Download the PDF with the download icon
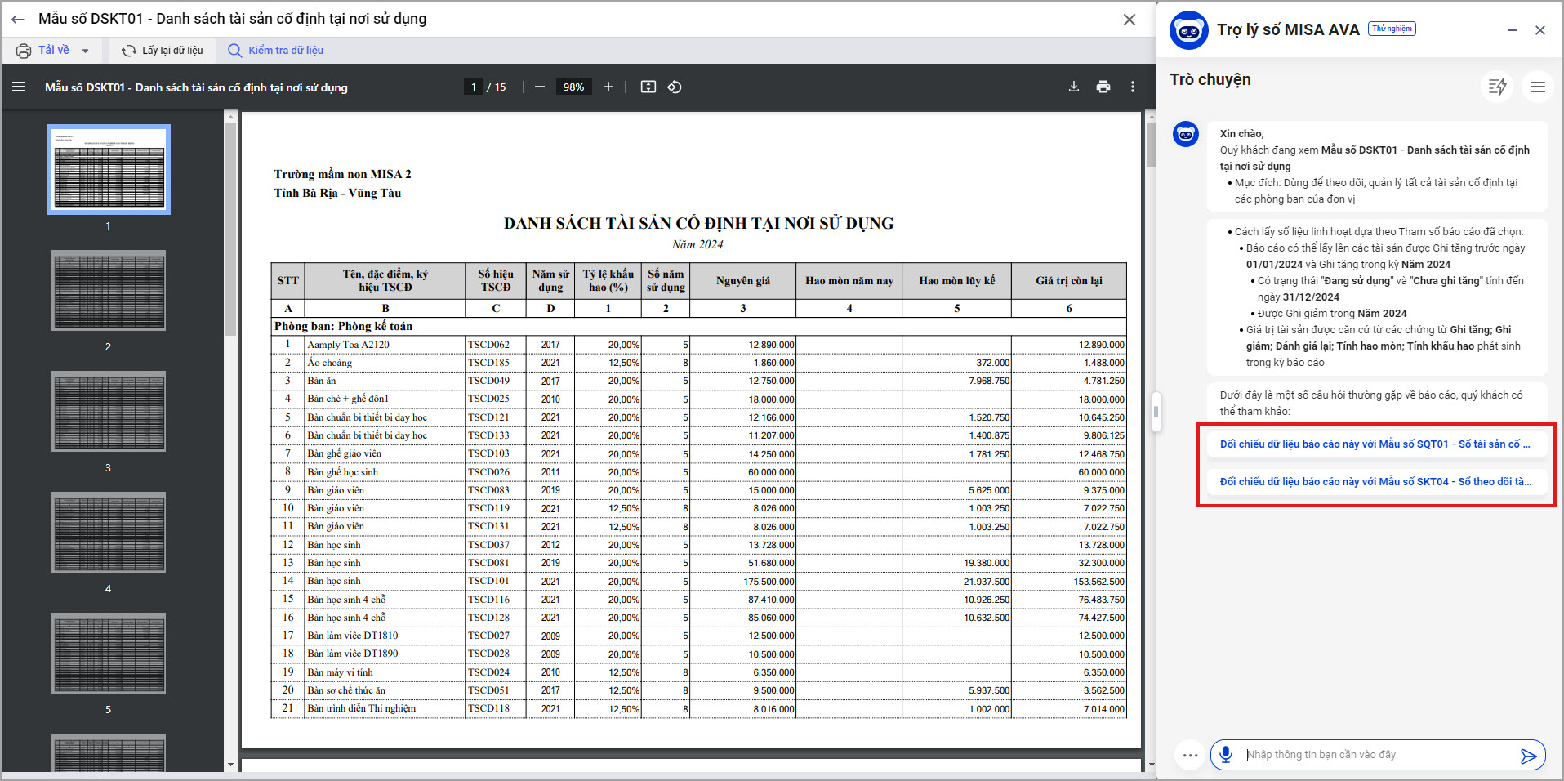The image size is (1564, 781). (1074, 87)
